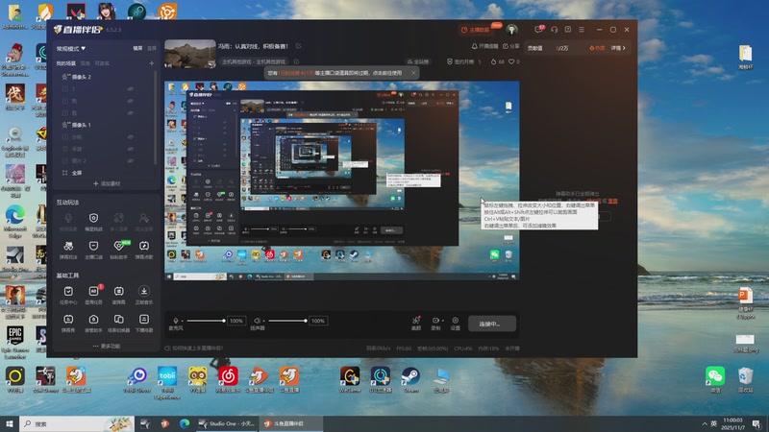The width and height of the screenshot is (769, 432).
Task: Click the streamer avatar in title bar
Action: pos(512,30)
